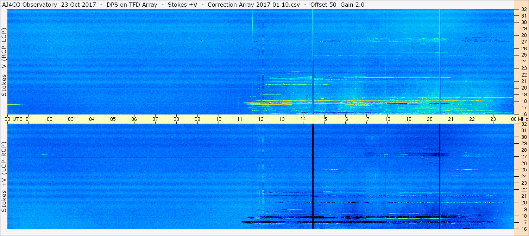The width and height of the screenshot is (529, 236).
Task: Click the 32 MHz tick in lower panel
Action: pos(523,124)
